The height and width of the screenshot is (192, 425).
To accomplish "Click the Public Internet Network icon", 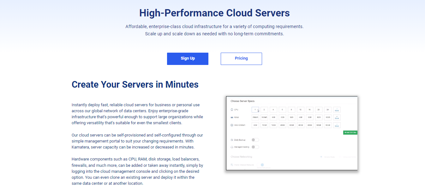I will point(232,165).
